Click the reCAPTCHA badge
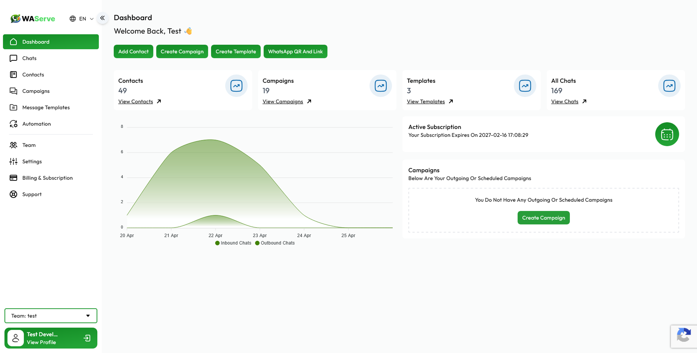The height and width of the screenshot is (353, 697). [x=684, y=337]
